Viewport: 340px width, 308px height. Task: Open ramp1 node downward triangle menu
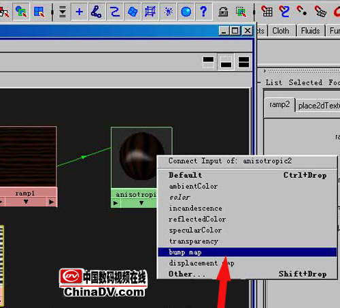coord(26,202)
